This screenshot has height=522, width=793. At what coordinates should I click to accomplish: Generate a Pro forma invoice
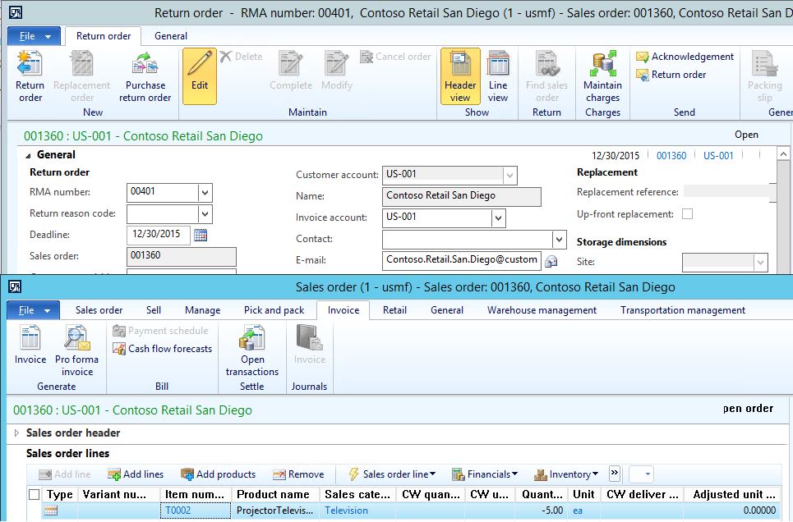click(x=77, y=350)
